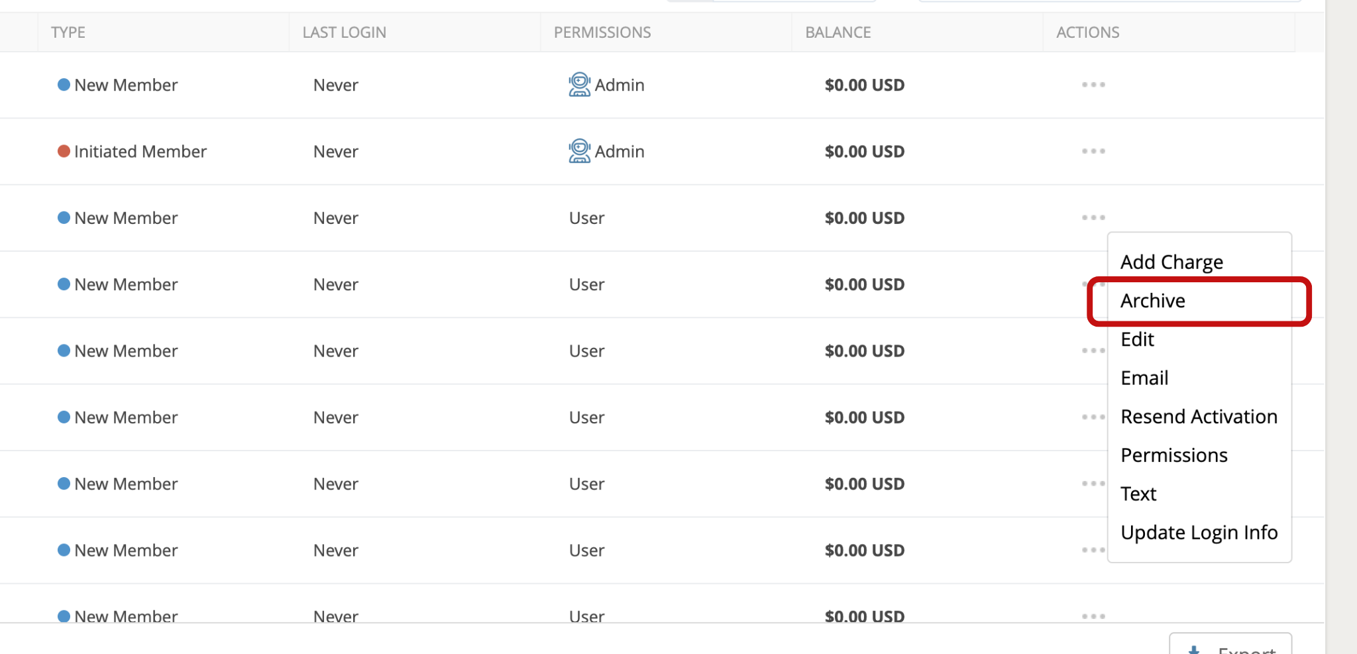Click the Admin astronaut icon in first row
This screenshot has width=1357, height=654.
point(579,85)
